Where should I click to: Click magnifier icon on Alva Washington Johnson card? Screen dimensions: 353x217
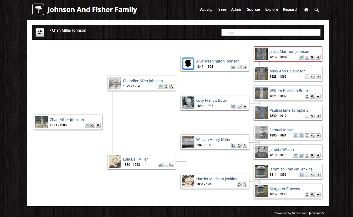pyautogui.click(x=245, y=67)
